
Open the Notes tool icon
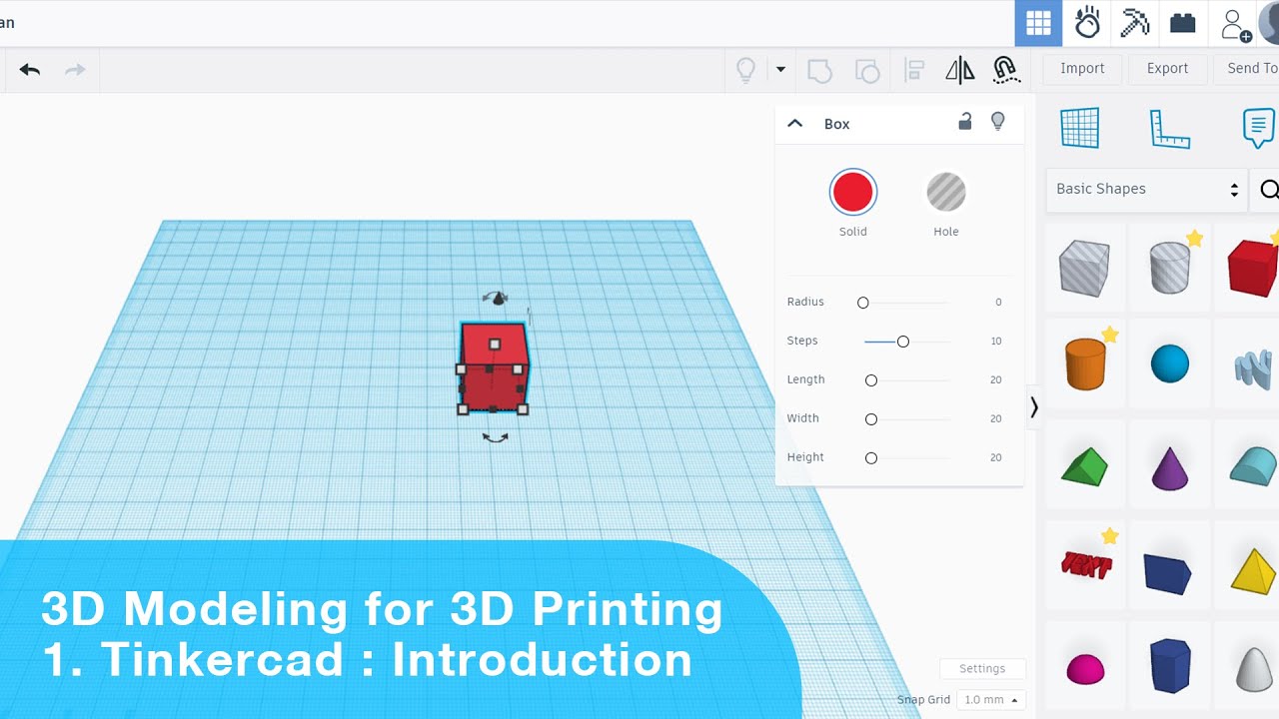click(1258, 128)
